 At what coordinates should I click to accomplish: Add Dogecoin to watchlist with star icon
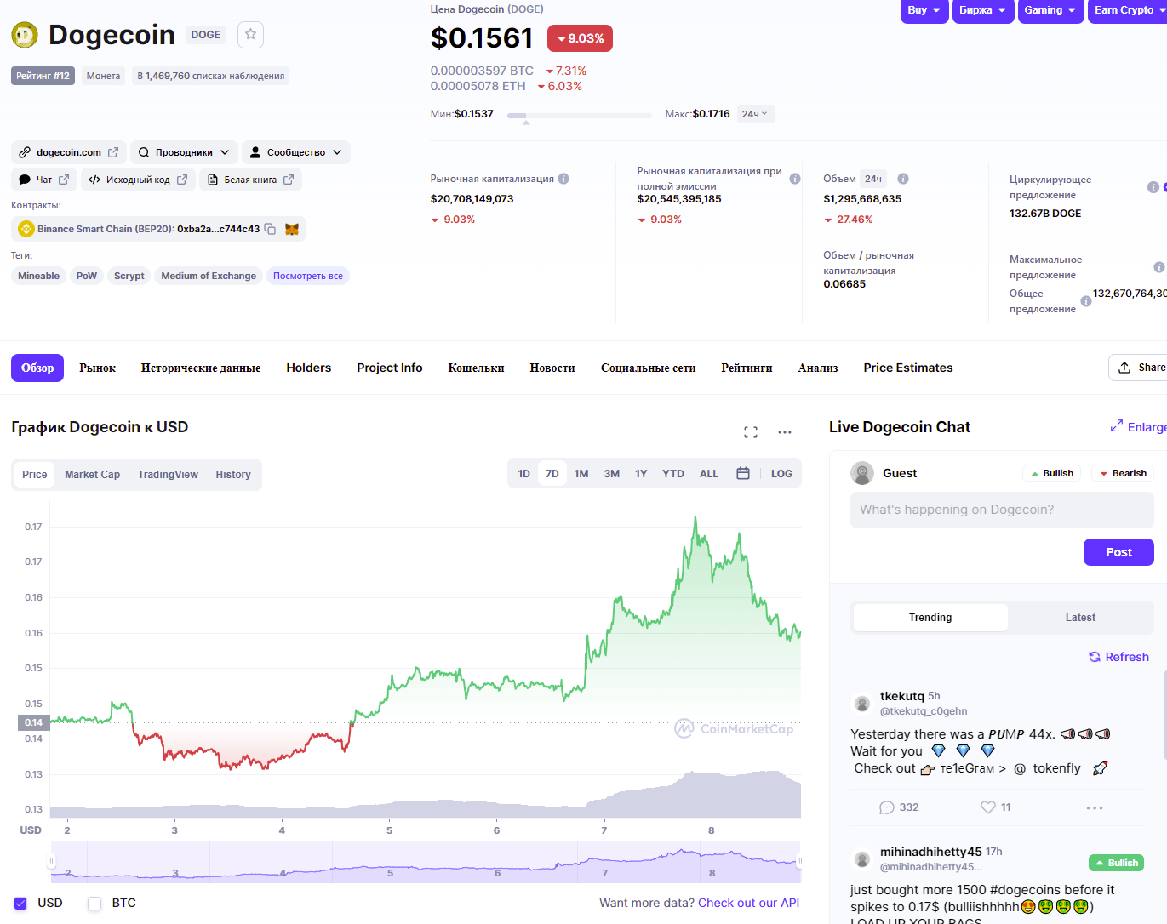[250, 35]
